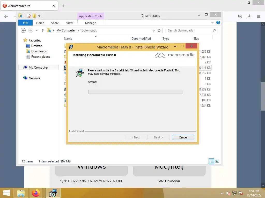This screenshot has width=265, height=198.
Task: Open the Firefox downloads panel
Action: (x=249, y=16)
